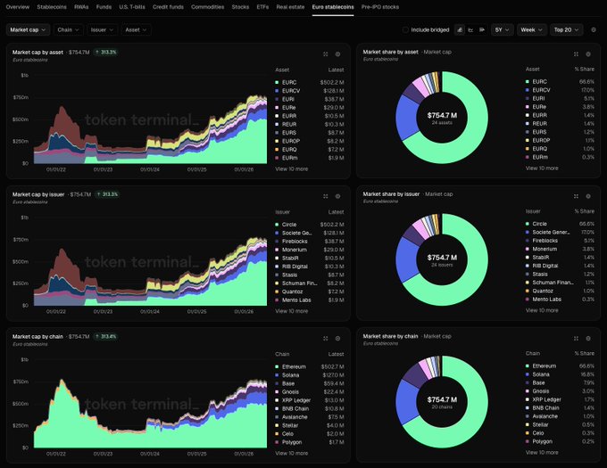
Task: Expand the Market cap by asset chart fullscreen
Action: pyautogui.click(x=326, y=54)
